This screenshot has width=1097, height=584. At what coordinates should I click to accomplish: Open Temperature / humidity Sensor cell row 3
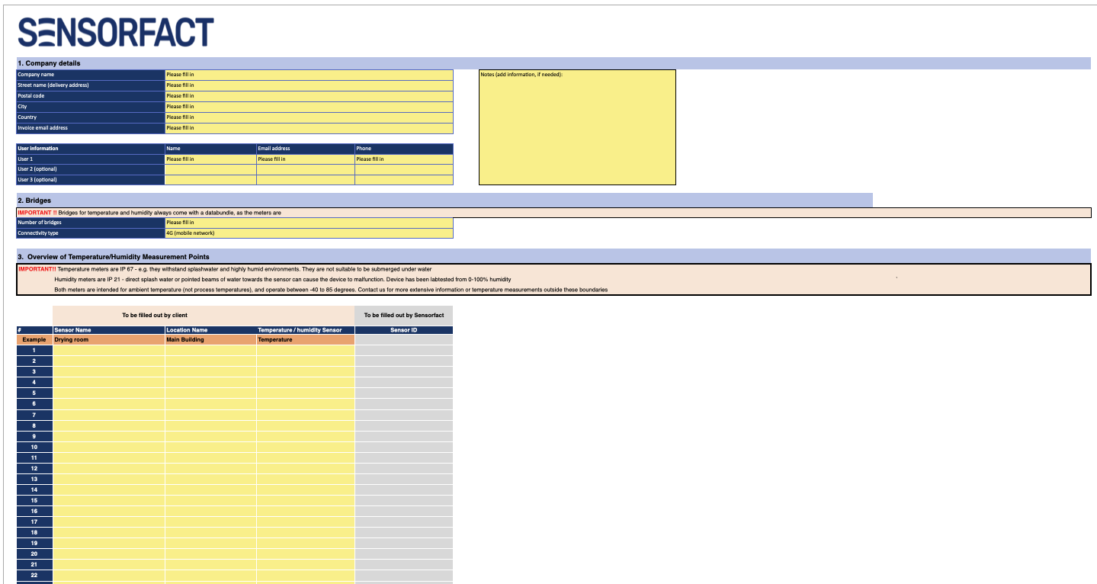[x=305, y=371]
